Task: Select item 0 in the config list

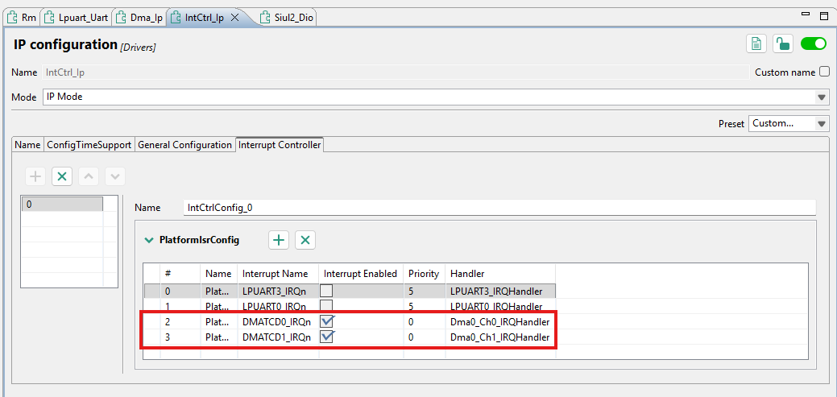Action: tap(62, 205)
